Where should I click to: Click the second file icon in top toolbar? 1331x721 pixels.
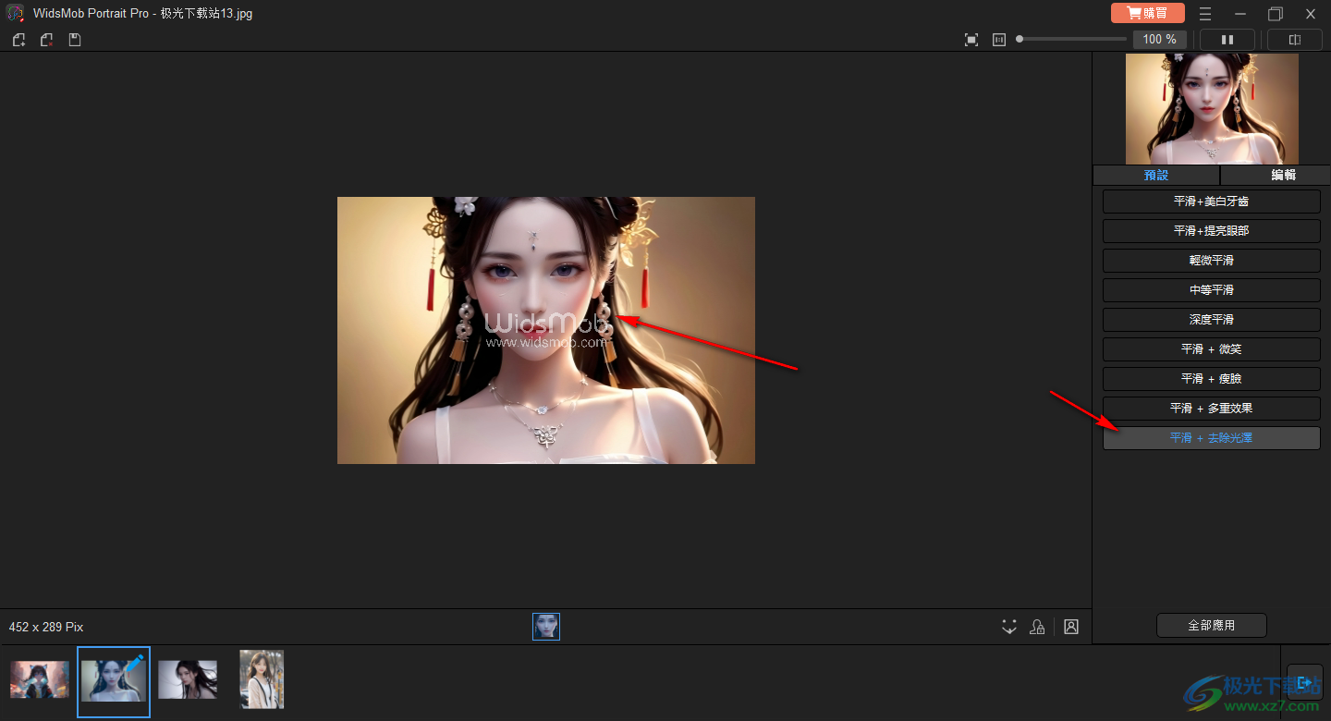click(46, 40)
